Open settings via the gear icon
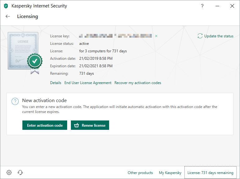 [9, 172]
